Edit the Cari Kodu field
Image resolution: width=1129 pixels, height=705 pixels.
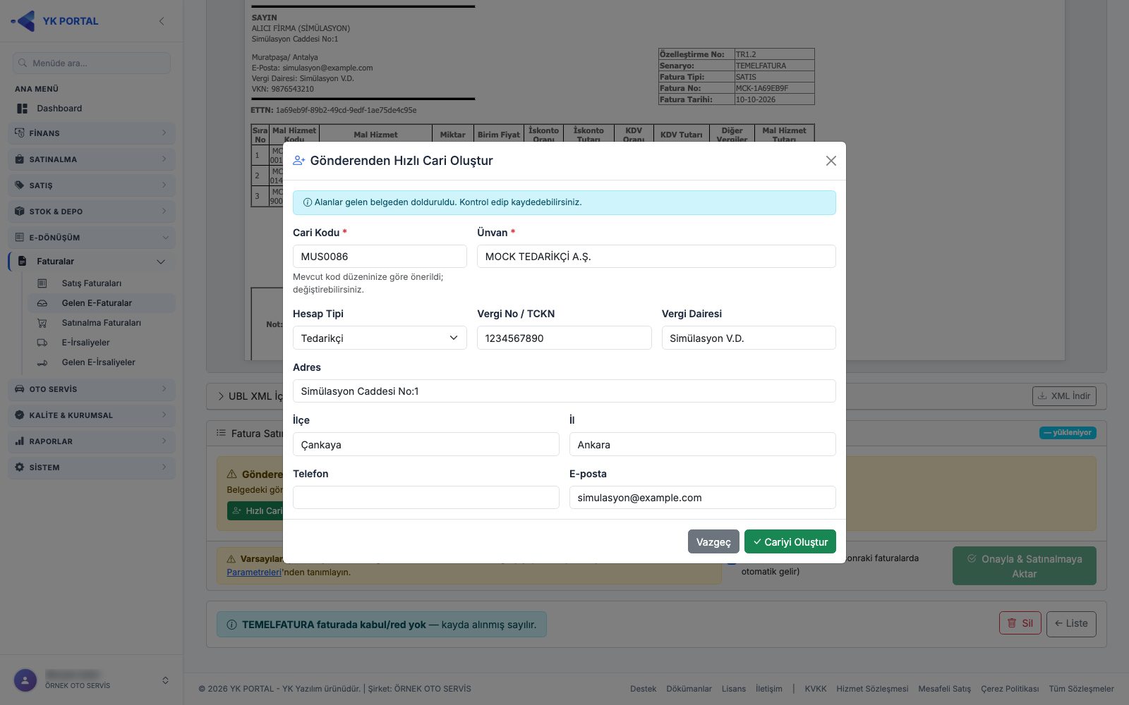click(380, 257)
